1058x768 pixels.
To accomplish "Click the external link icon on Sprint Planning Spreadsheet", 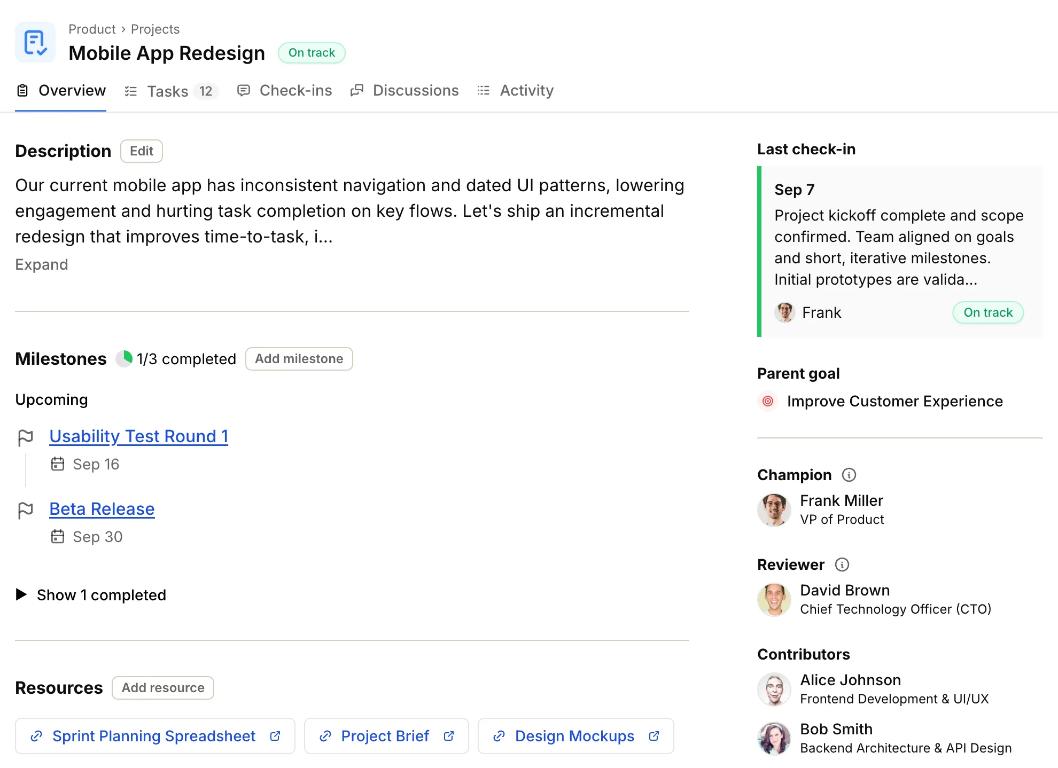I will (x=275, y=736).
